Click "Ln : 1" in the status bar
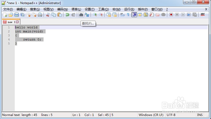 click(76, 115)
